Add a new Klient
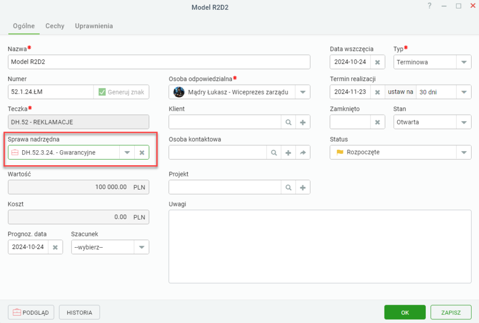The width and height of the screenshot is (479, 323). 303,122
